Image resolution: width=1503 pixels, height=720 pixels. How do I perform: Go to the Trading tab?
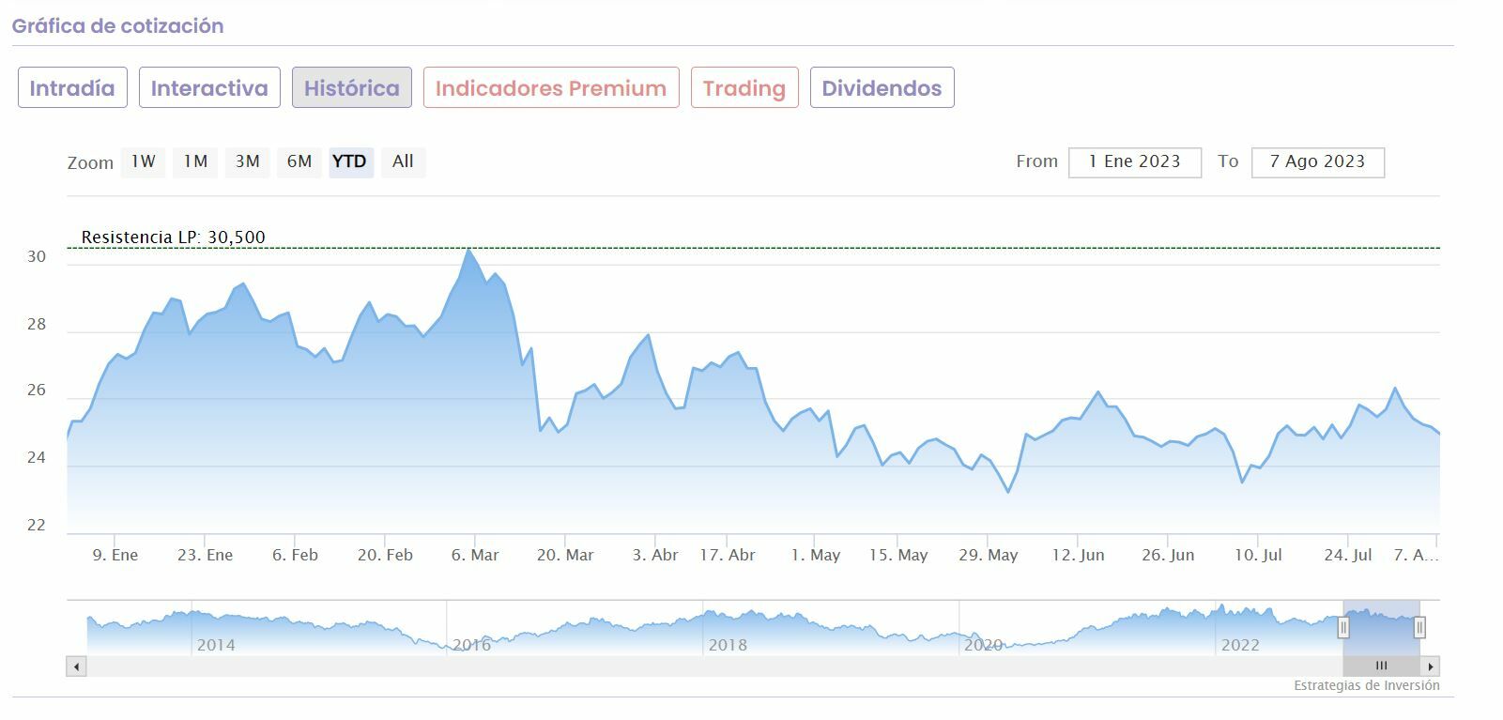point(744,88)
